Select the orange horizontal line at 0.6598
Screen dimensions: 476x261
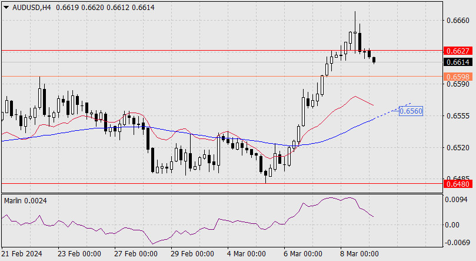[222, 77]
